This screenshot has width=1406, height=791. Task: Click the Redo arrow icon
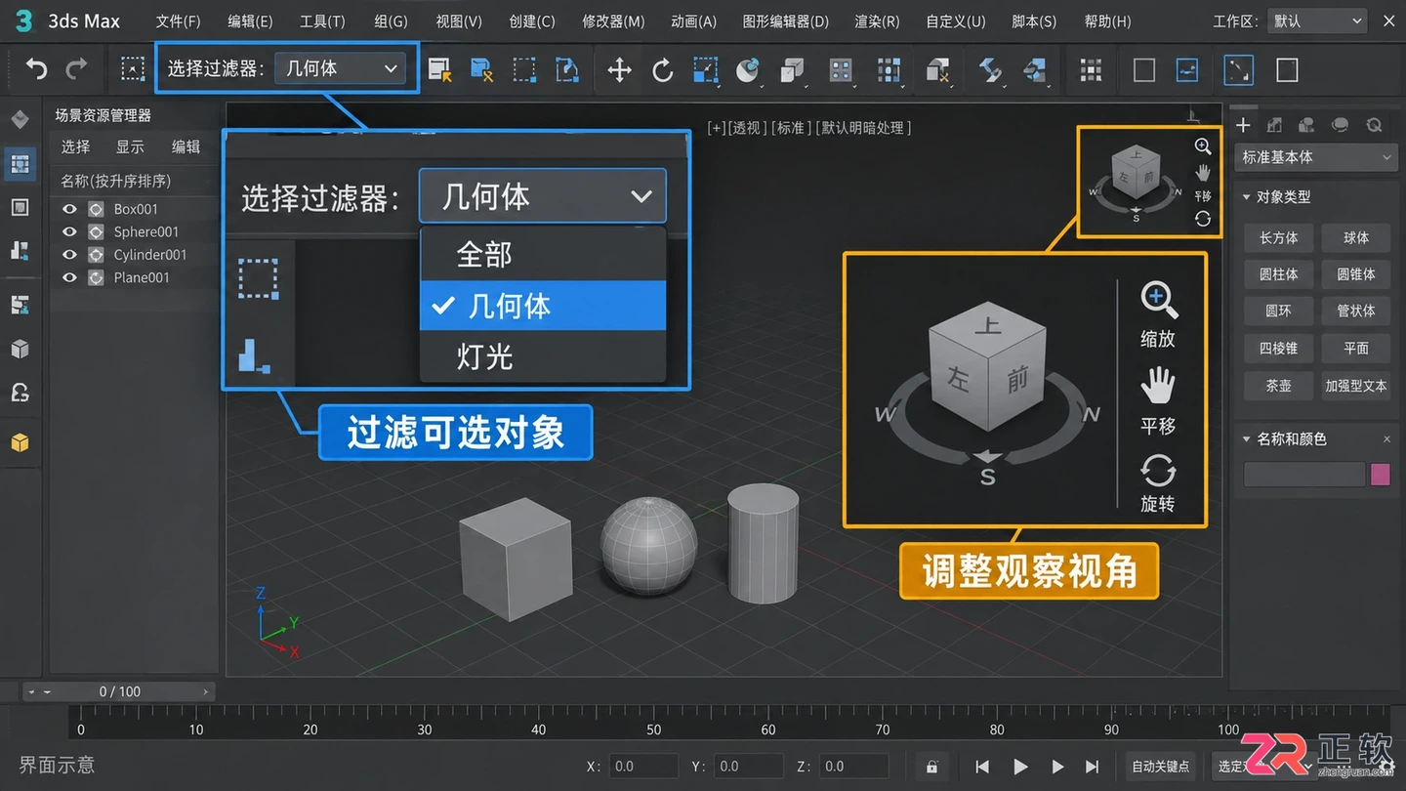pos(76,69)
